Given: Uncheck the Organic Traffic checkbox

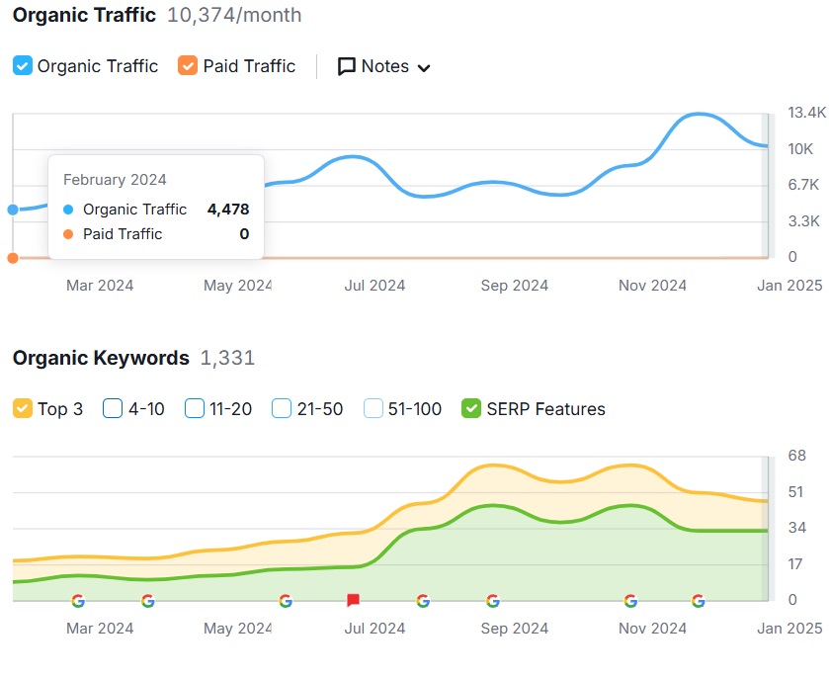Looking at the screenshot, I should [x=23, y=66].
